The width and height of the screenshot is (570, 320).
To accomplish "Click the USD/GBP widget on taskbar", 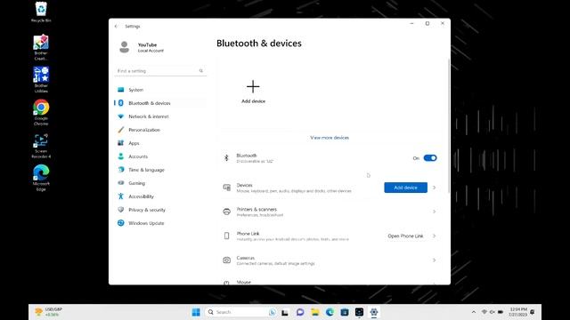I will pos(49,312).
